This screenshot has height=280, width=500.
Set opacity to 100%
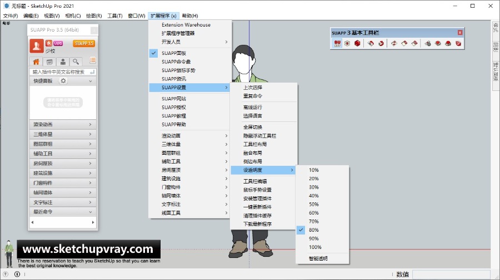(322, 247)
